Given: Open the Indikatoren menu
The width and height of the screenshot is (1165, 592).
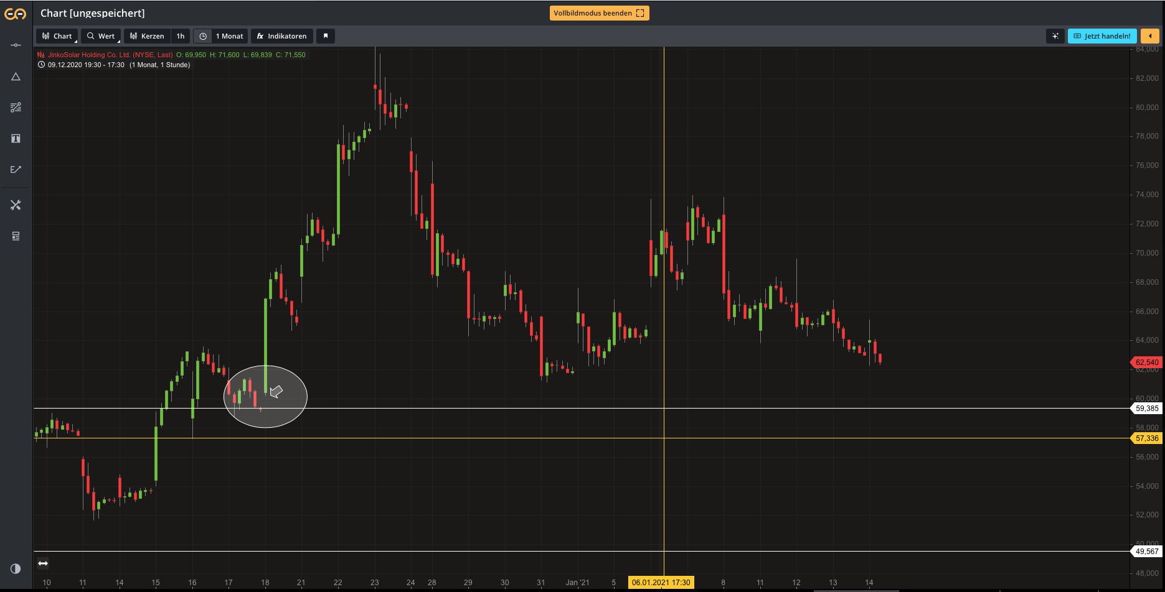Looking at the screenshot, I should (x=282, y=36).
